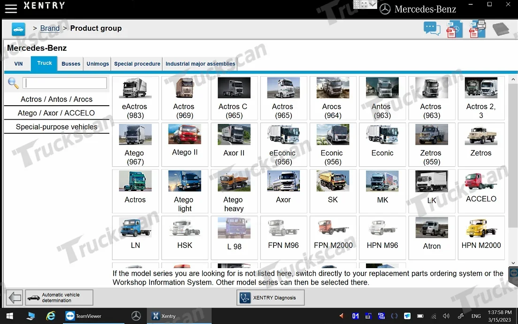Select Actros (969) truck tile

tap(184, 98)
